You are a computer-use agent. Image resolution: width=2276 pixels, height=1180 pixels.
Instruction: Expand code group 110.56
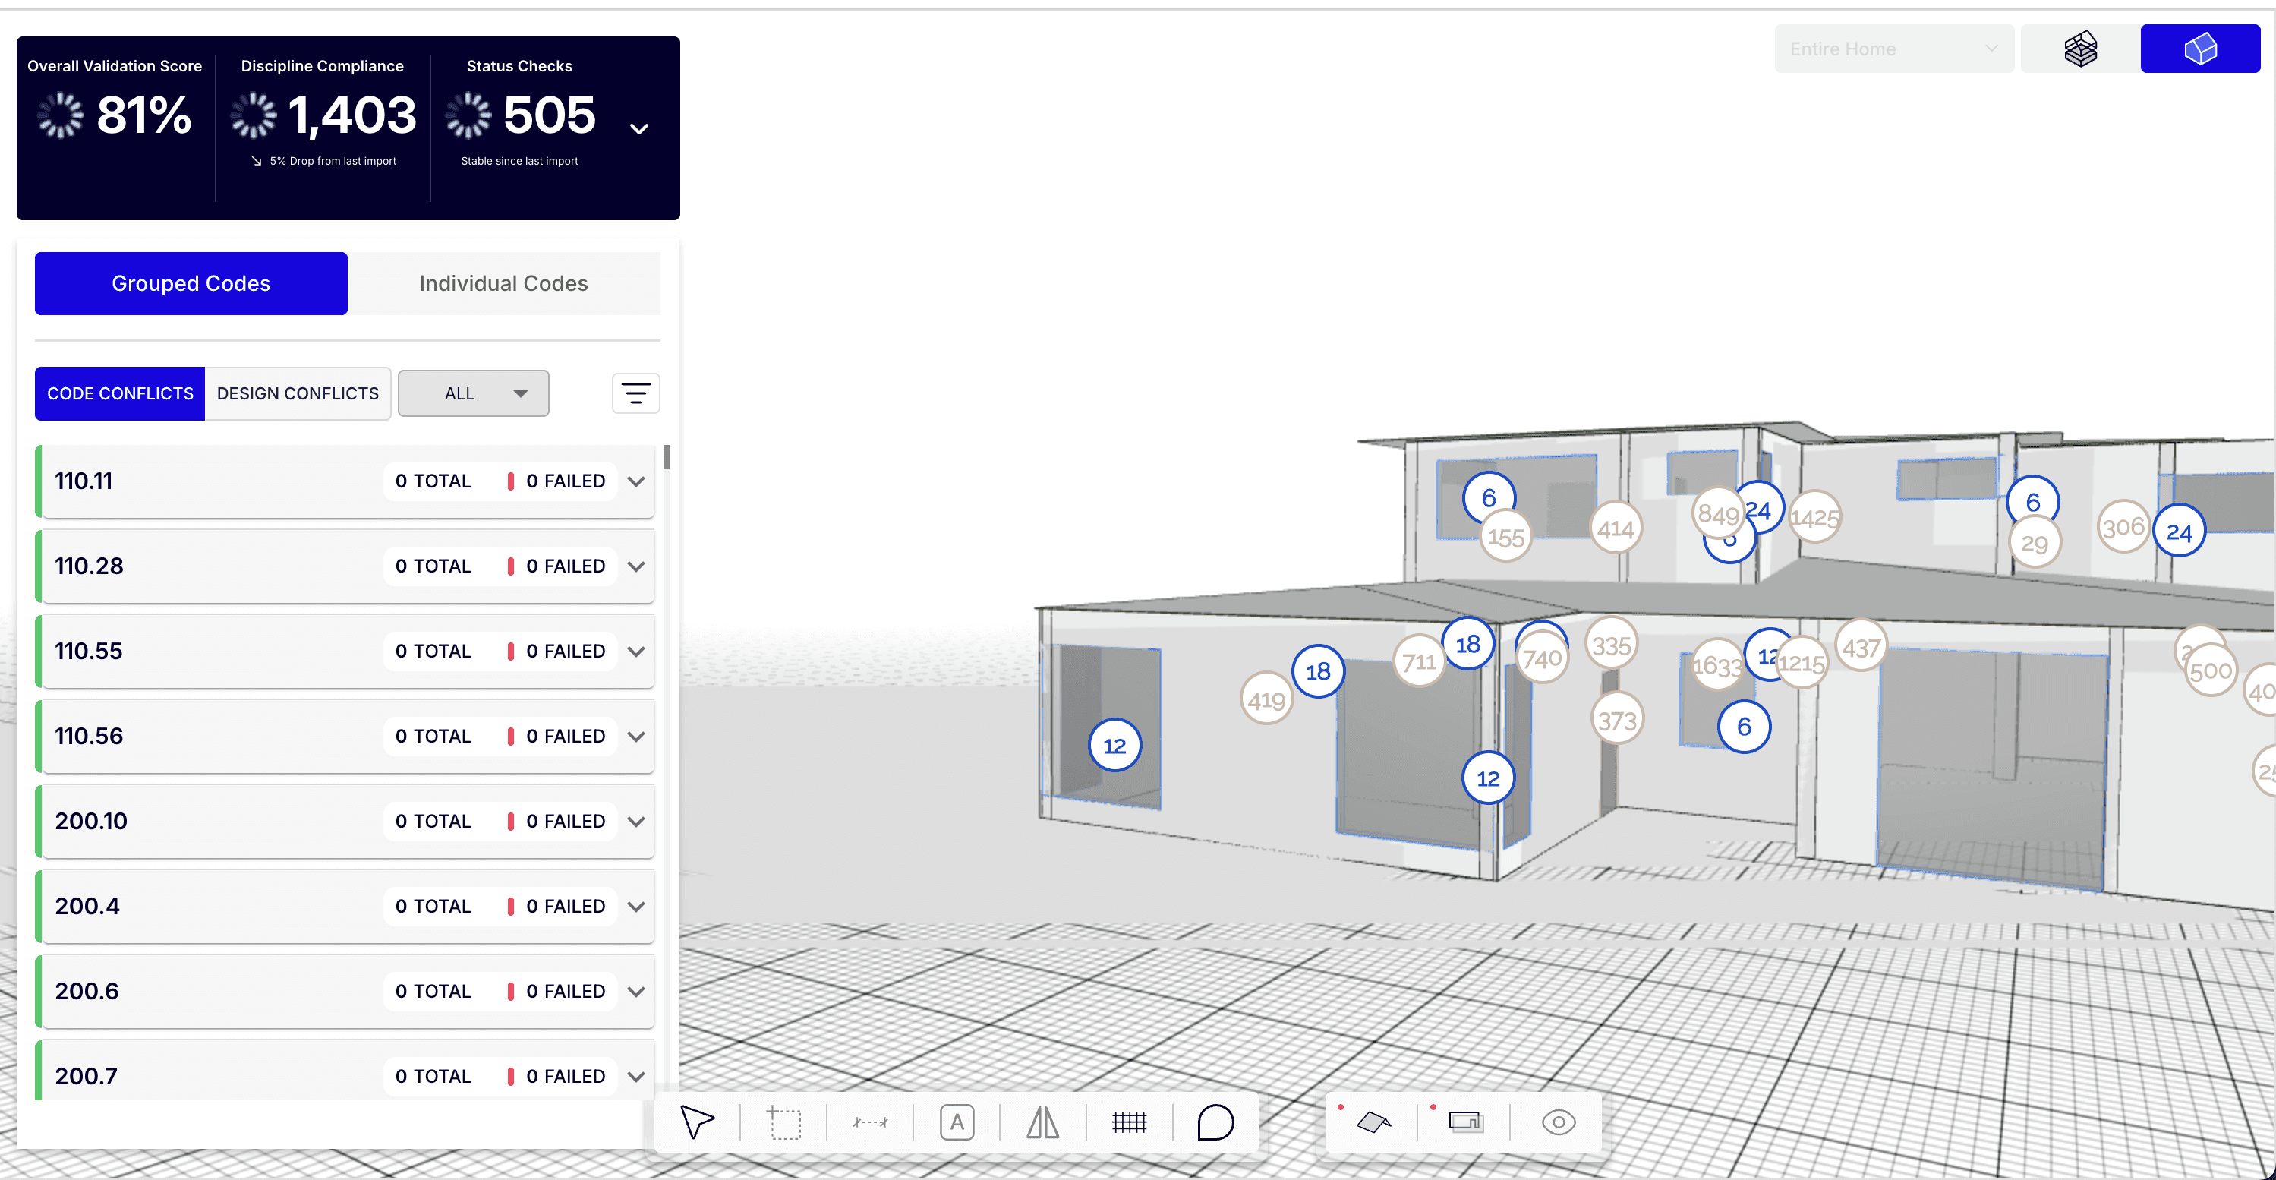click(x=636, y=735)
